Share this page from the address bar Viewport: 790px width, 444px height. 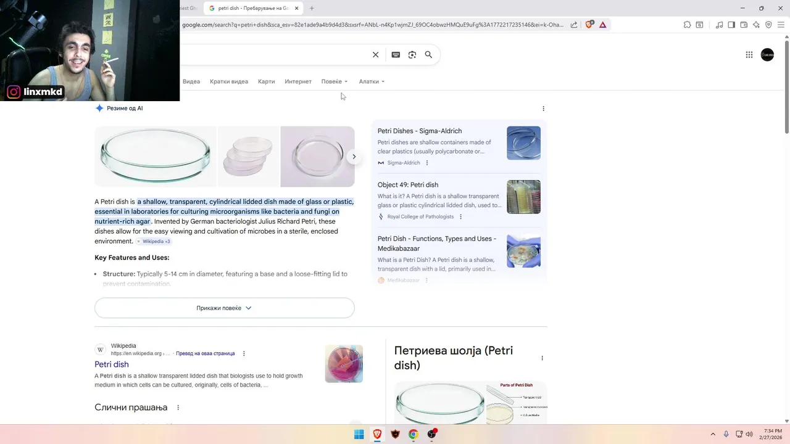(x=574, y=25)
